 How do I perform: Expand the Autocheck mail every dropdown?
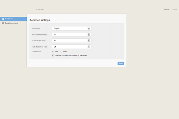tap(89, 47)
